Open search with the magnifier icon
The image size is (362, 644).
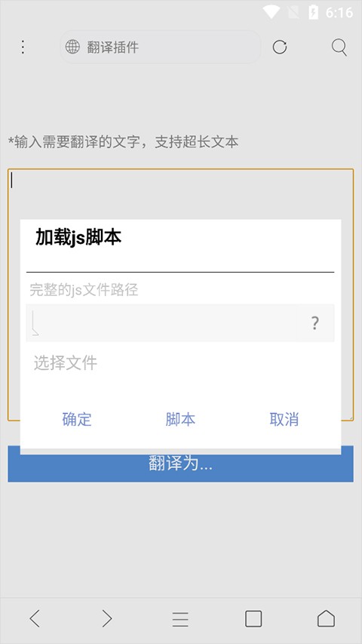tap(339, 48)
